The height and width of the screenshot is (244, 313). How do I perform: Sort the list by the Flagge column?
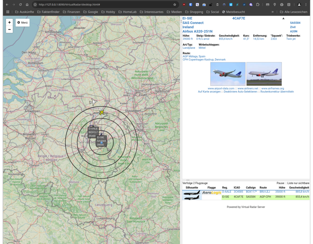(211, 188)
